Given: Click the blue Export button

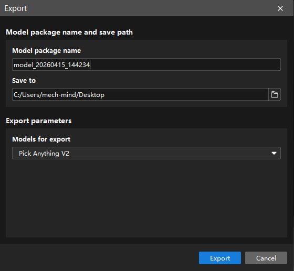Looking at the screenshot, I should click(220, 258).
